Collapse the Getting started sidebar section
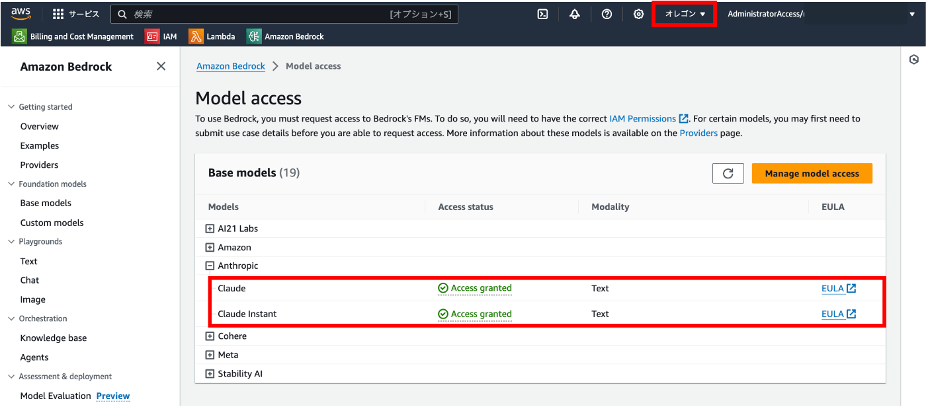The width and height of the screenshot is (926, 407). [x=11, y=106]
